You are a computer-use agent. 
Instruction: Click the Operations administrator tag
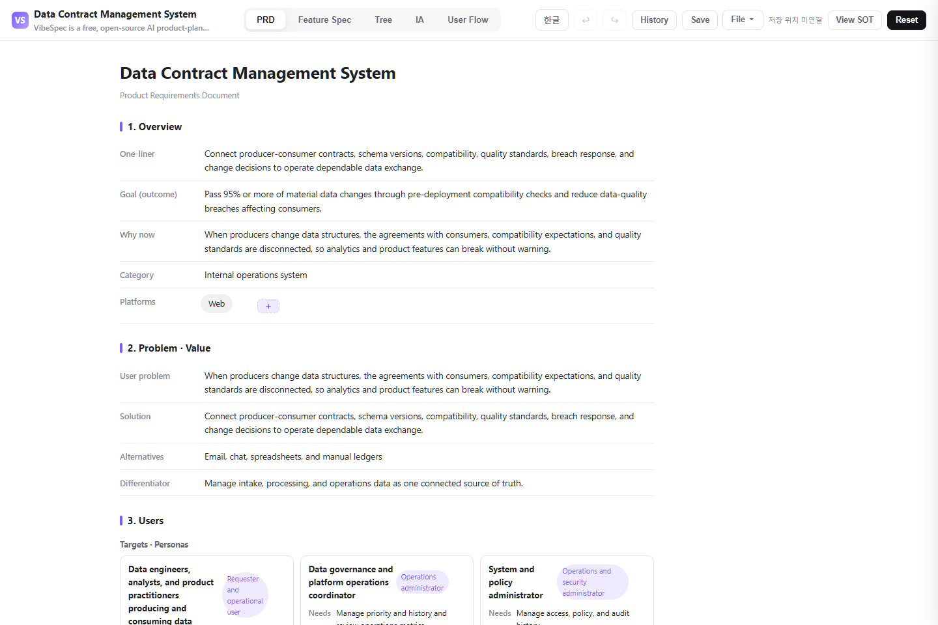(422, 582)
